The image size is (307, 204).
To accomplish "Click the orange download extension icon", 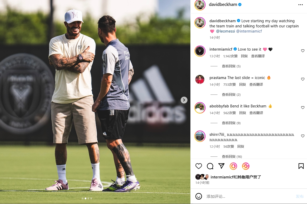I will [233, 166].
